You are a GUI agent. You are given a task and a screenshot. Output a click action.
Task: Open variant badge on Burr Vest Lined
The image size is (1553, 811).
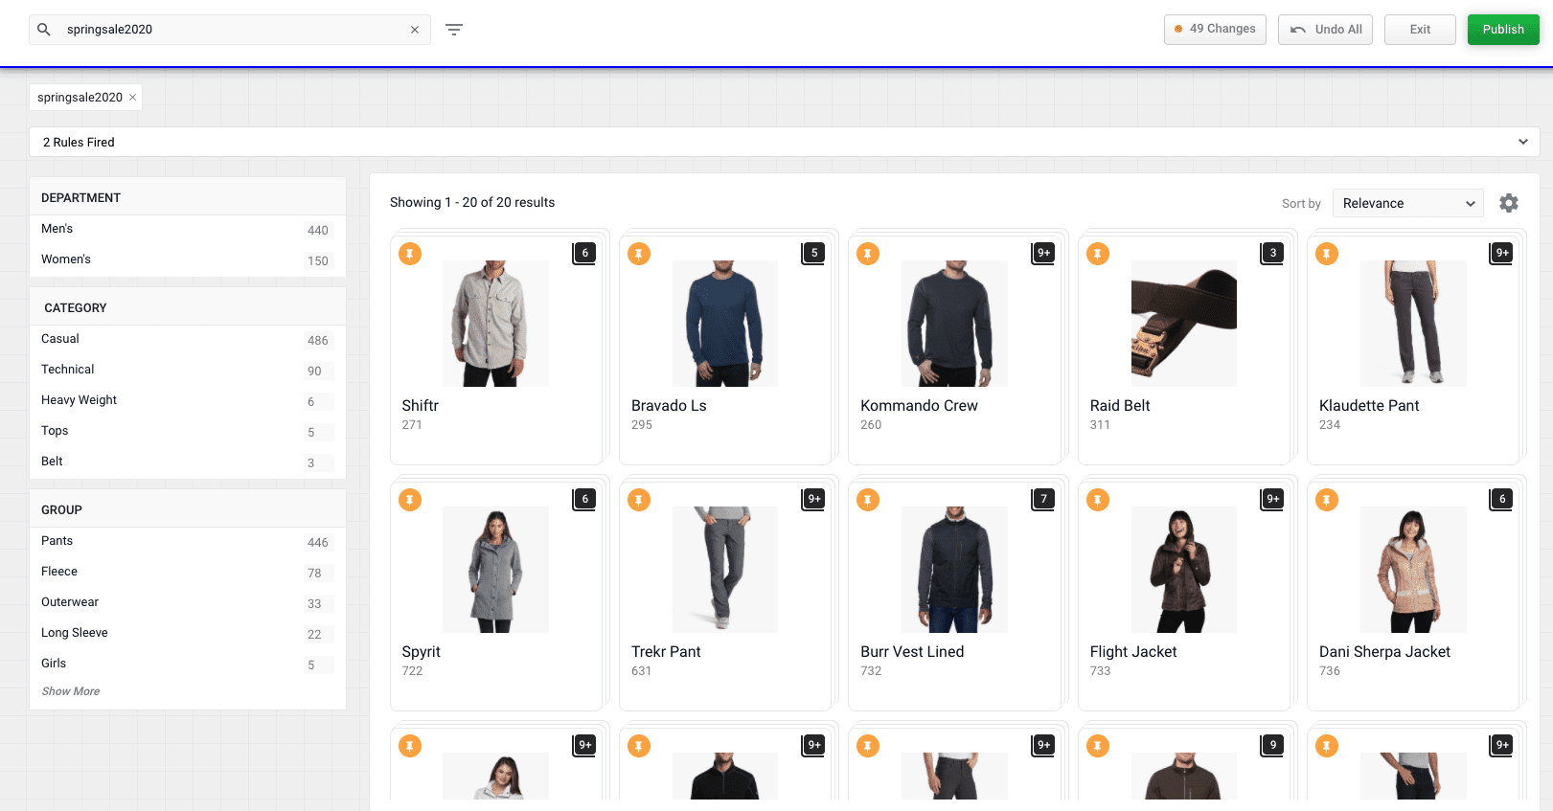[x=1043, y=499]
